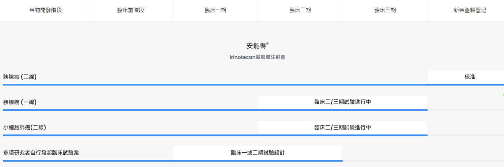This screenshot has width=504, height=167.
Task: Click the 臨床二期 stage header
Action: [x=300, y=10]
